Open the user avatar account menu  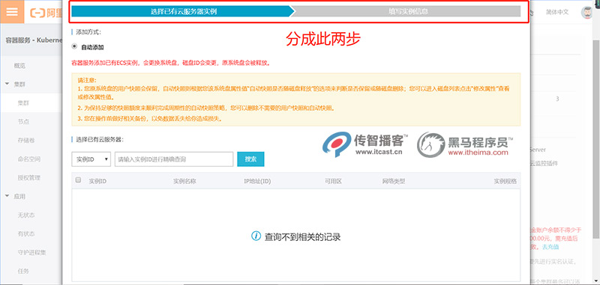[586, 12]
